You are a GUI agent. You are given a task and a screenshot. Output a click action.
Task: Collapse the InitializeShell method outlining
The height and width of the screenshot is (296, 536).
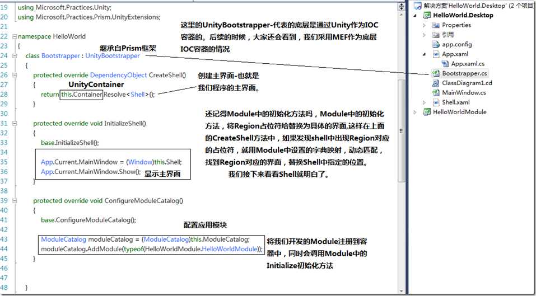click(14, 124)
